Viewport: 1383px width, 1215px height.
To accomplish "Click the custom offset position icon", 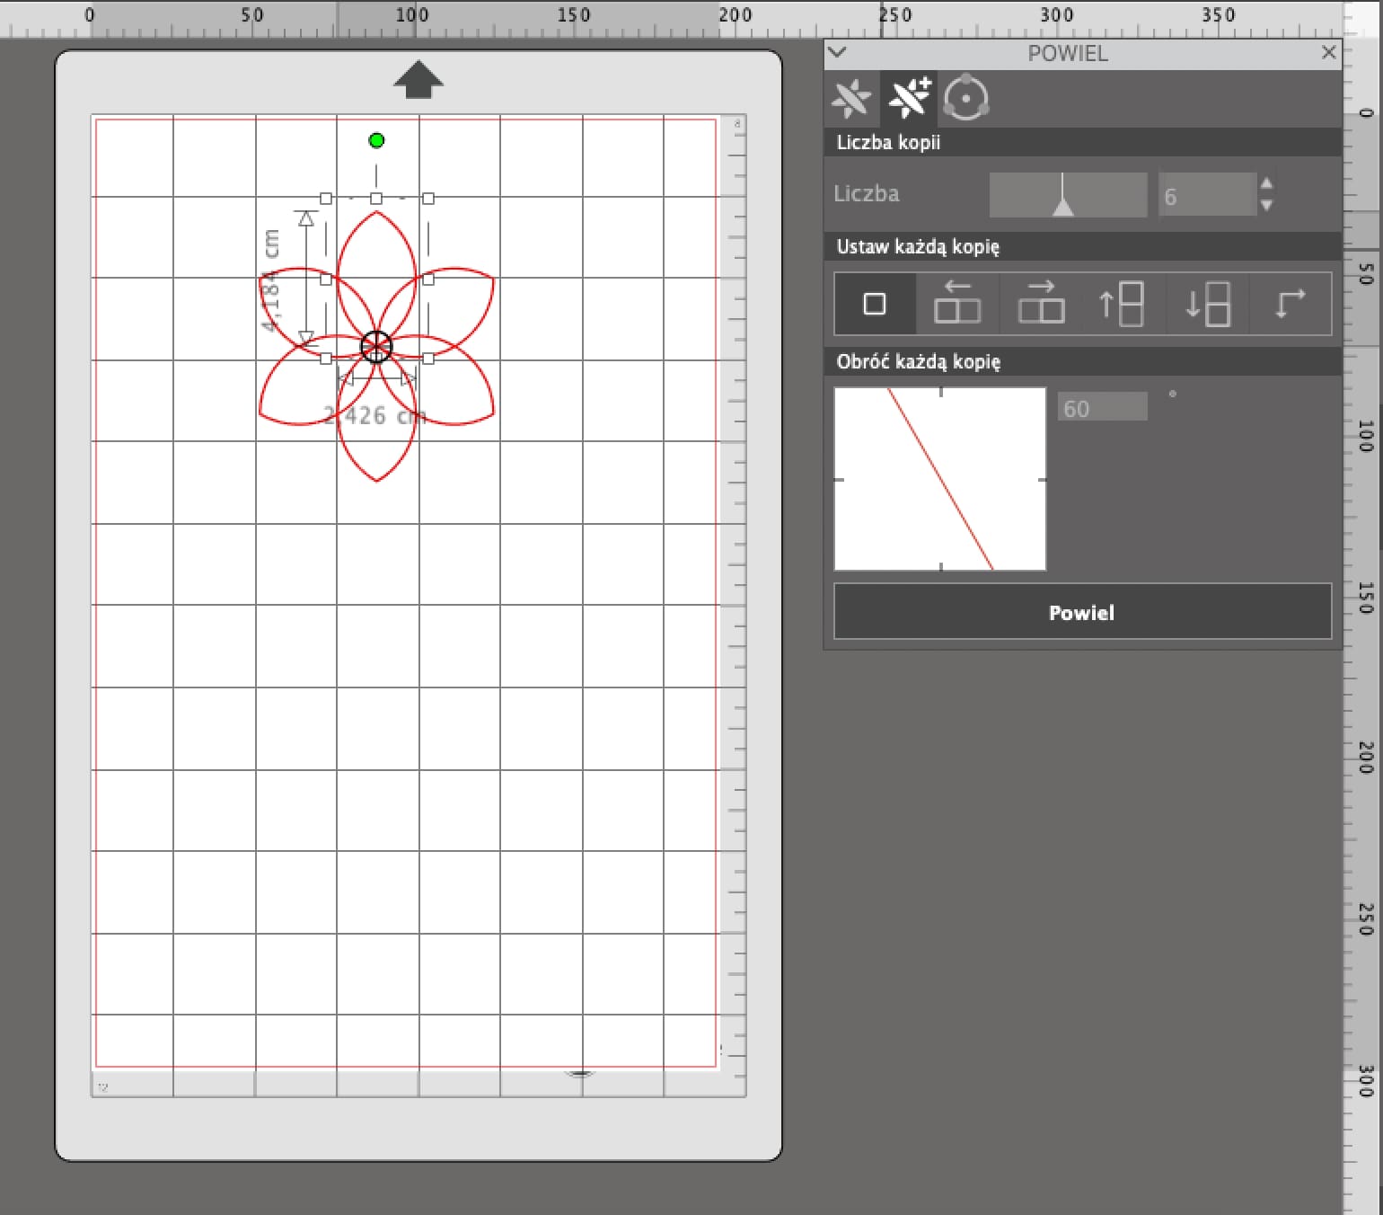I will pos(1290,305).
